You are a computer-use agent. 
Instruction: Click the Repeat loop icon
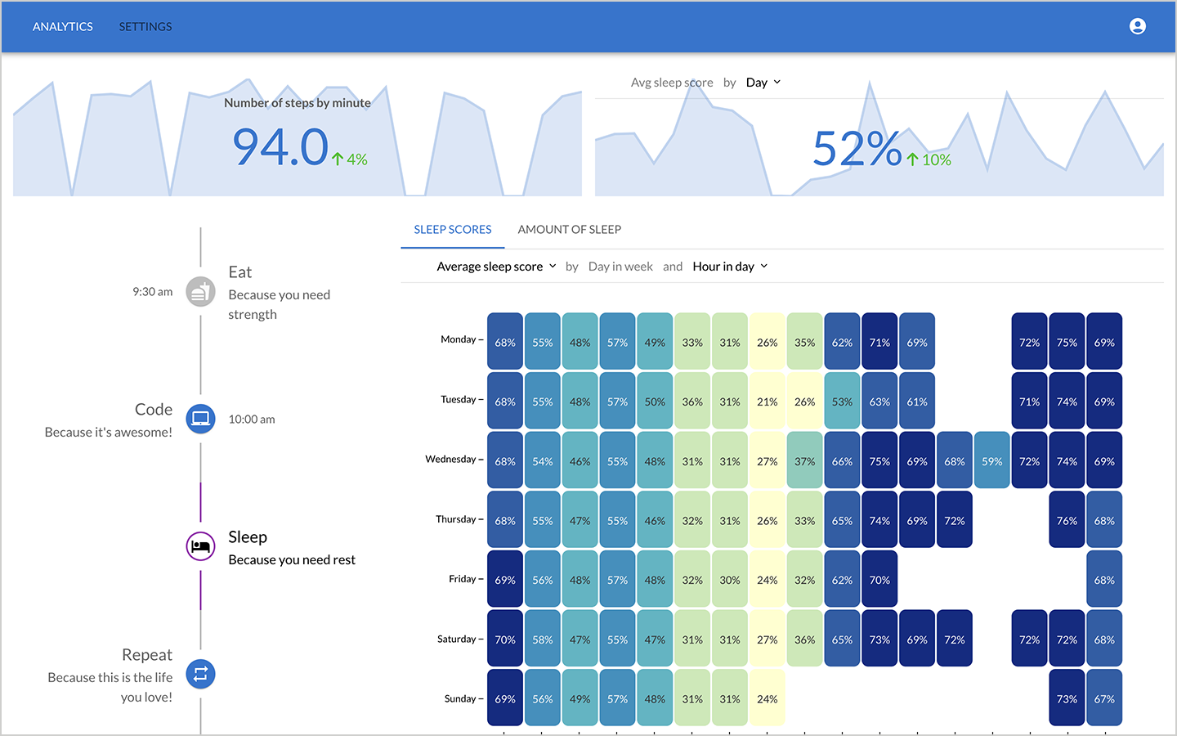point(200,674)
